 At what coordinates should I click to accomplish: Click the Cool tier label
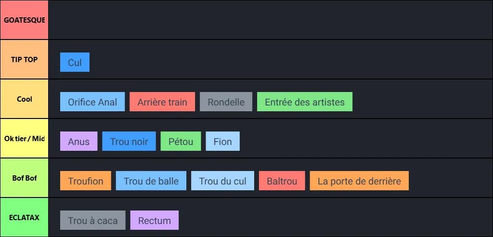coord(24,99)
